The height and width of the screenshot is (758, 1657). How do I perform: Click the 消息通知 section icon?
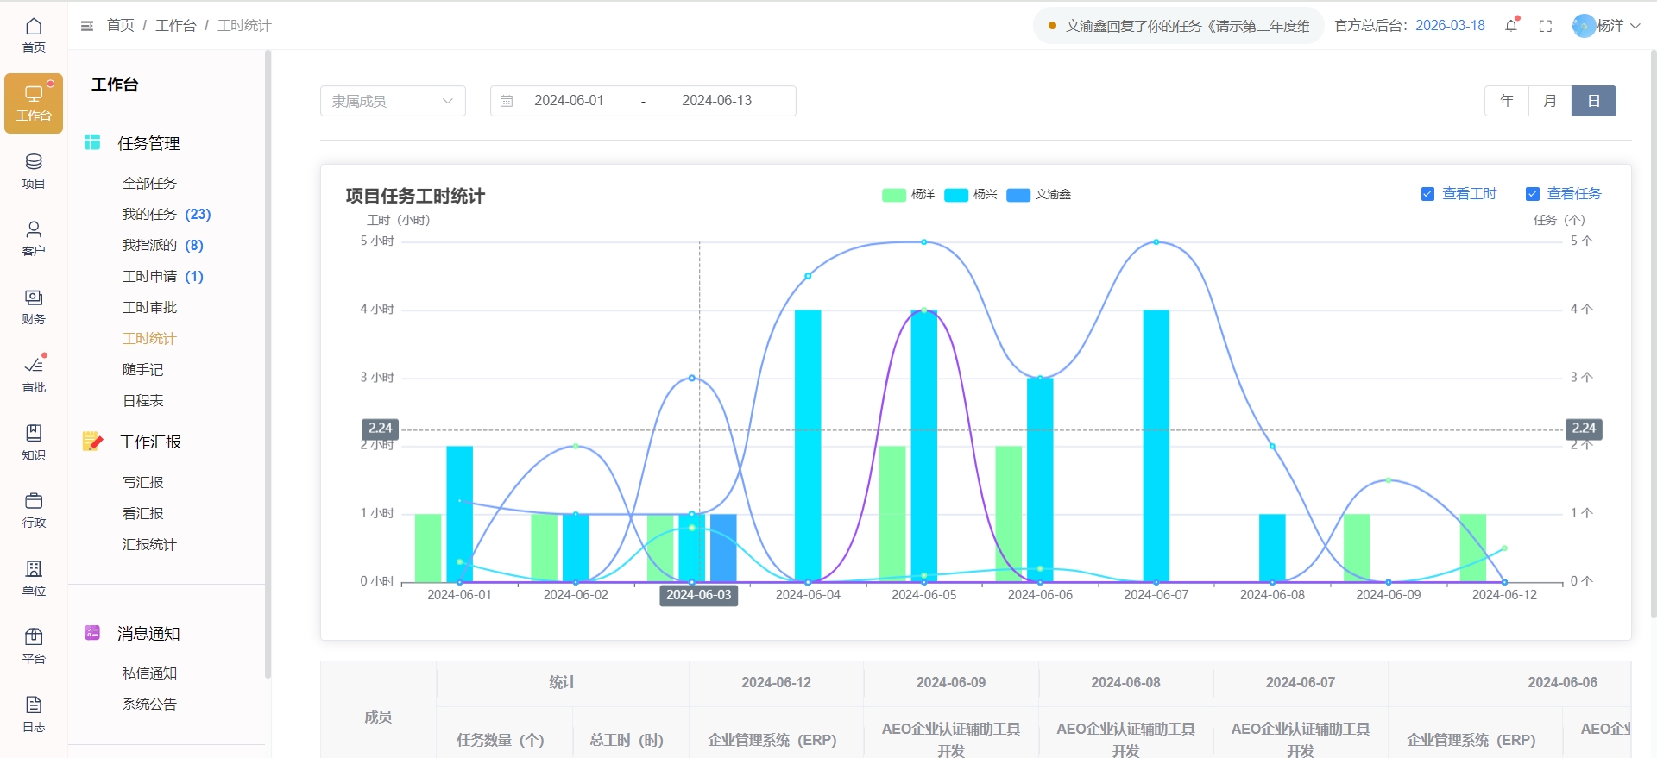pos(92,633)
